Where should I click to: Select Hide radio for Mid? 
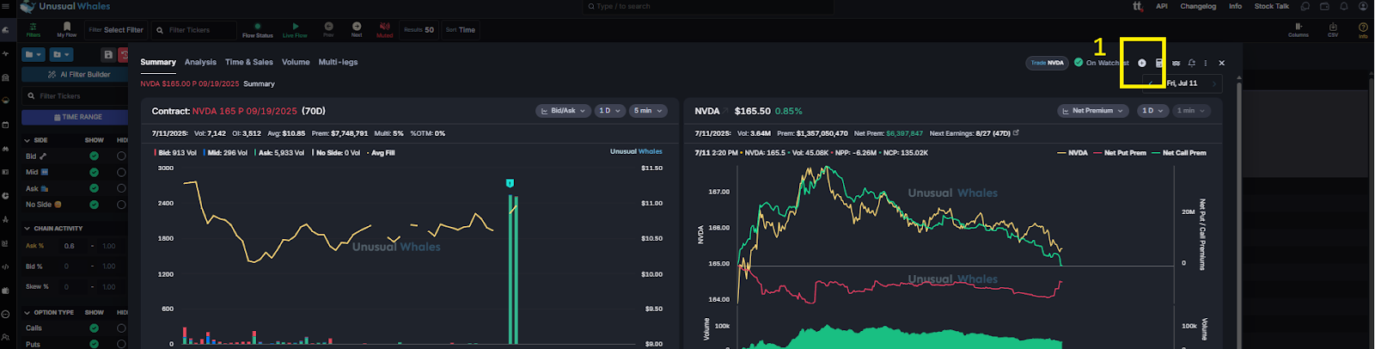tap(121, 172)
